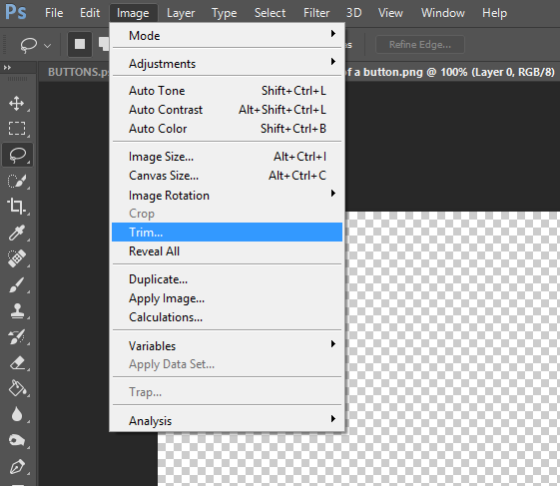Image resolution: width=560 pixels, height=486 pixels.
Task: Open the Image Size dialog
Action: point(228,156)
